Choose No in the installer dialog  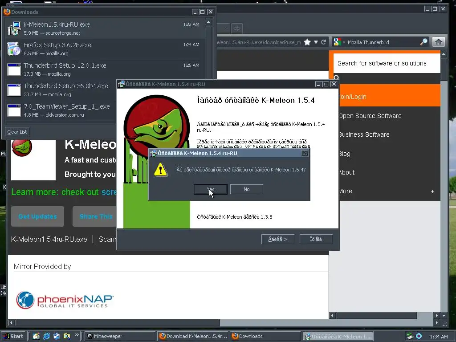coord(247,189)
